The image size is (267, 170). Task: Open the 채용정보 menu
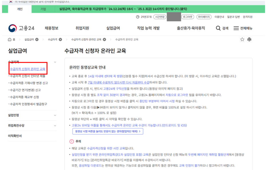[x=52, y=28]
